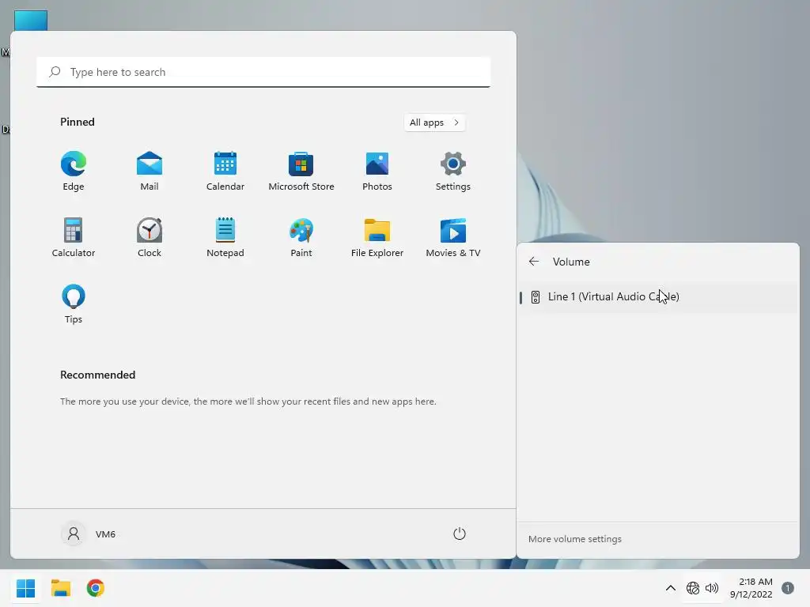Launch the Mail app
The image size is (810, 607).
[150, 172]
